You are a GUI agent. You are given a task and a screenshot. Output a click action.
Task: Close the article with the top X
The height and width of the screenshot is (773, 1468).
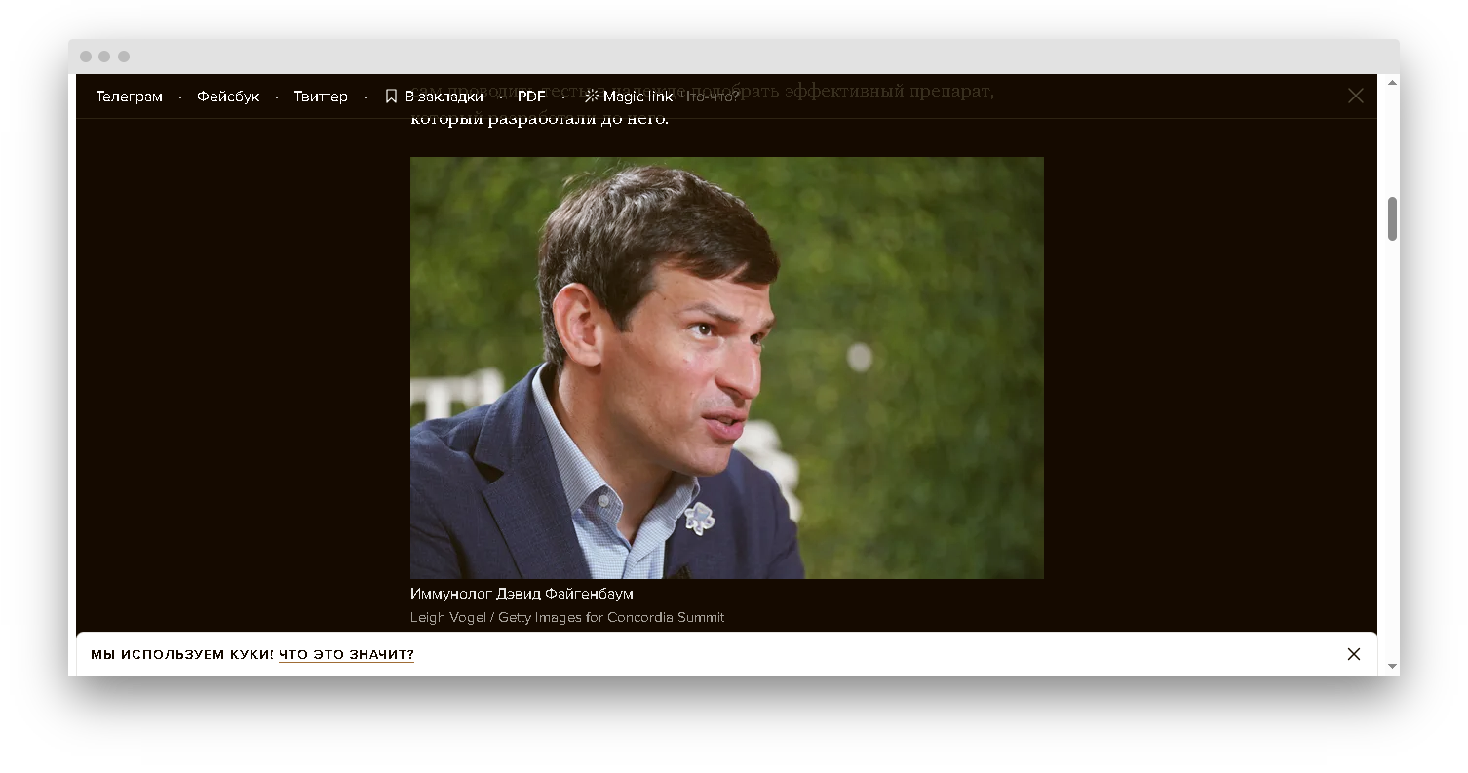coord(1356,96)
